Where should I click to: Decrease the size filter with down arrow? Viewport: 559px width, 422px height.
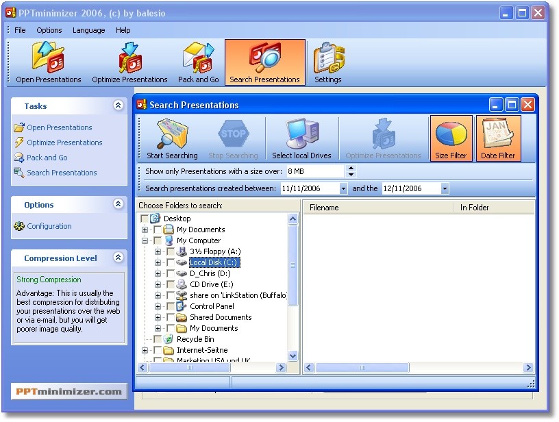(x=351, y=174)
